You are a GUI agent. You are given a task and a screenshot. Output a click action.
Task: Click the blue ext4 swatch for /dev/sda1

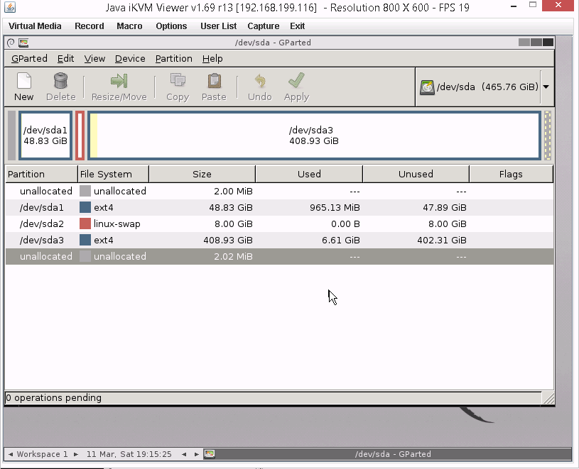[x=85, y=207]
